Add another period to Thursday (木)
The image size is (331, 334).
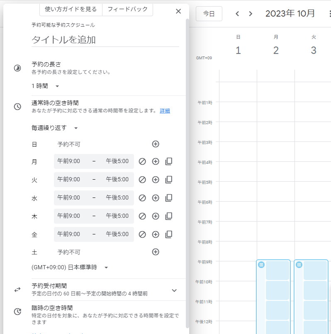[x=156, y=216]
